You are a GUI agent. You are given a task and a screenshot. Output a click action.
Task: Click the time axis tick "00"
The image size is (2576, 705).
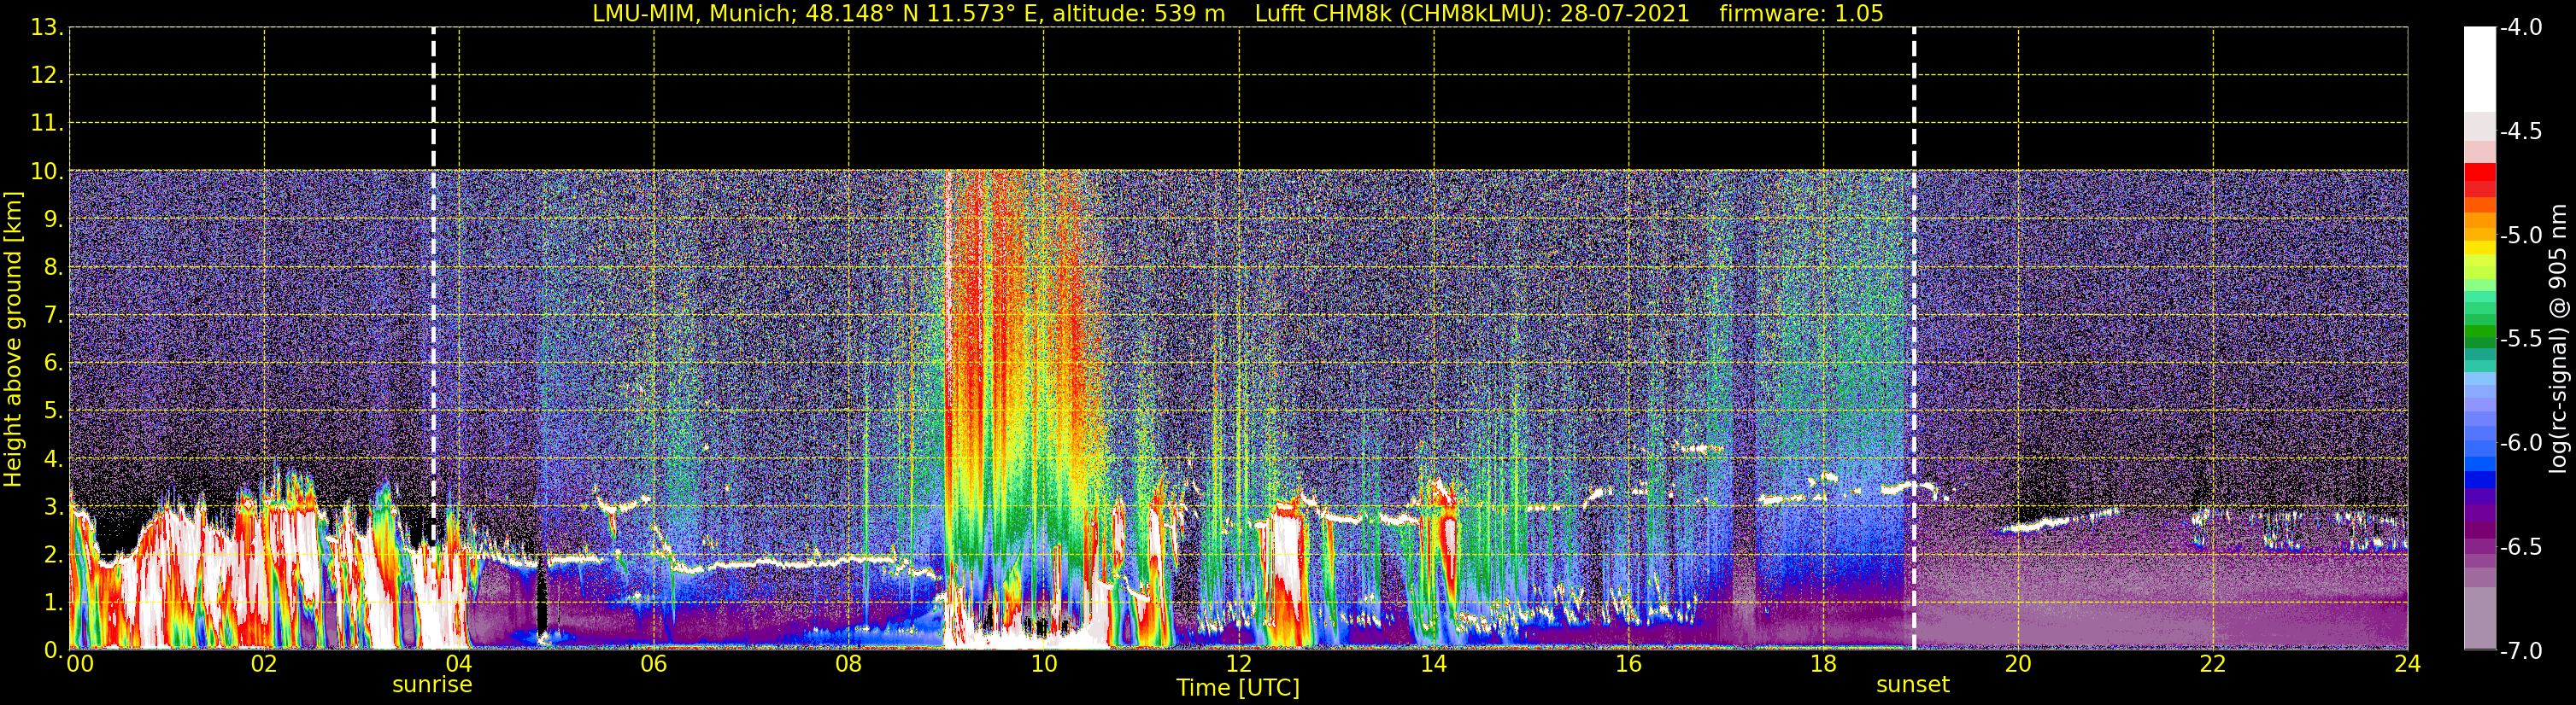coord(80,664)
